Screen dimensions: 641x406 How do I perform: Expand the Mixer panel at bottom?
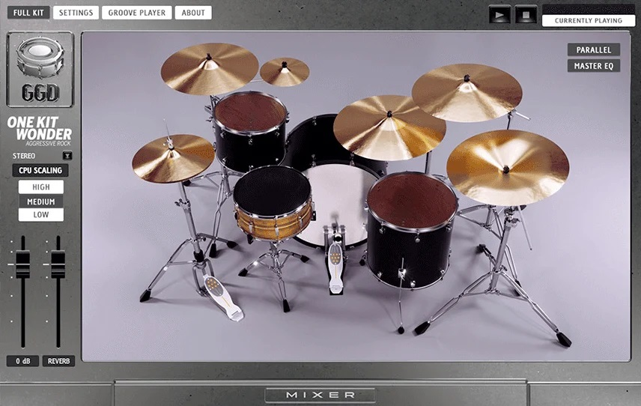click(320, 395)
